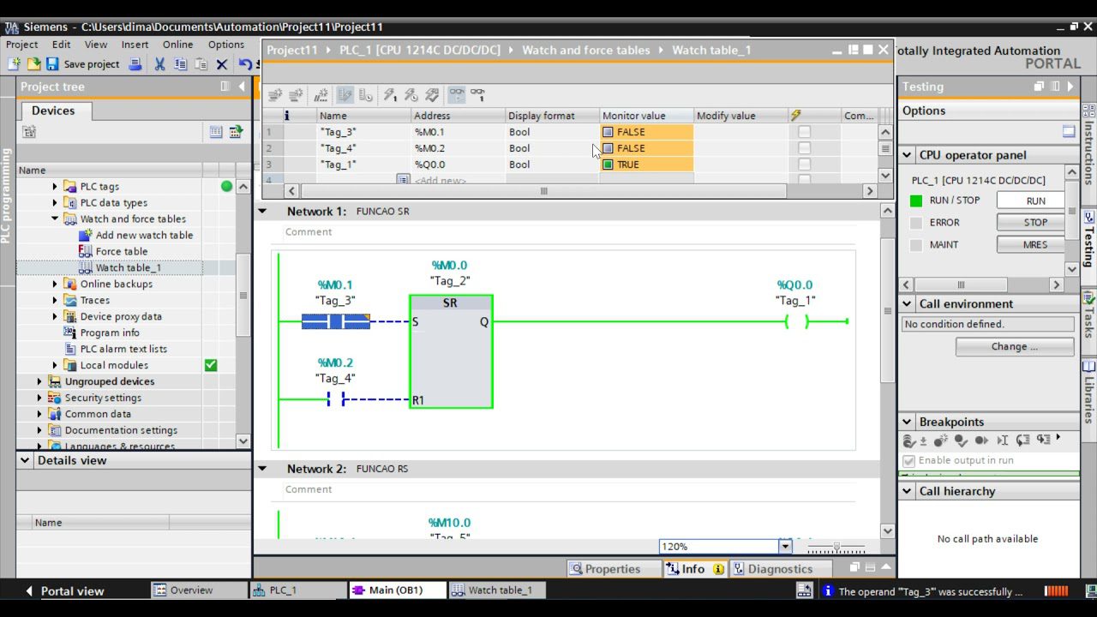The image size is (1097, 617).
Task: Click the Monitor all glasses icon in watch table
Action: pos(457,95)
